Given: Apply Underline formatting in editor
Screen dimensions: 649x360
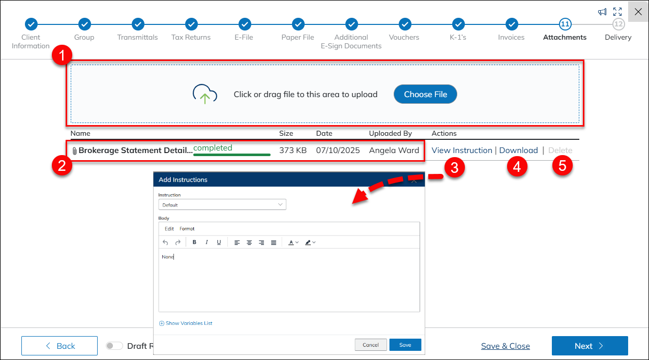Looking at the screenshot, I should tap(219, 243).
